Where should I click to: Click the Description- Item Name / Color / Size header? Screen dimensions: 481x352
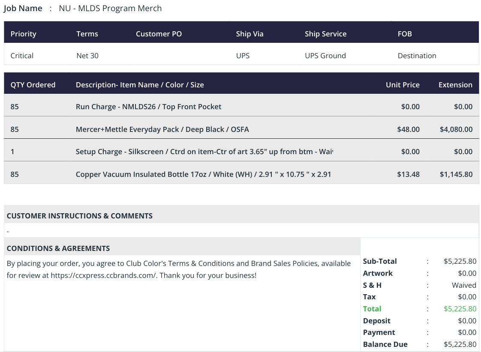pyautogui.click(x=140, y=85)
